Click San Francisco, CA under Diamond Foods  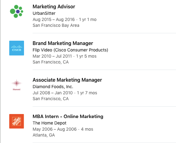pos(51,99)
